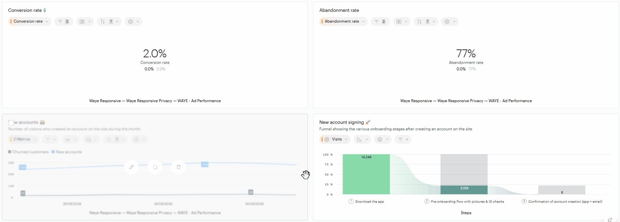Open the chart type dropdown in funnel card
Screen dimensions: 620x222
(x=362, y=139)
